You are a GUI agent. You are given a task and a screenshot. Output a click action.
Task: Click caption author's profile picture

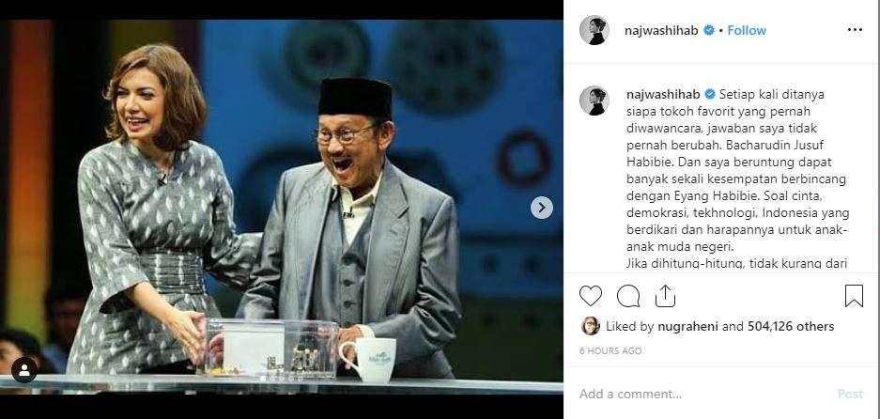click(x=594, y=101)
